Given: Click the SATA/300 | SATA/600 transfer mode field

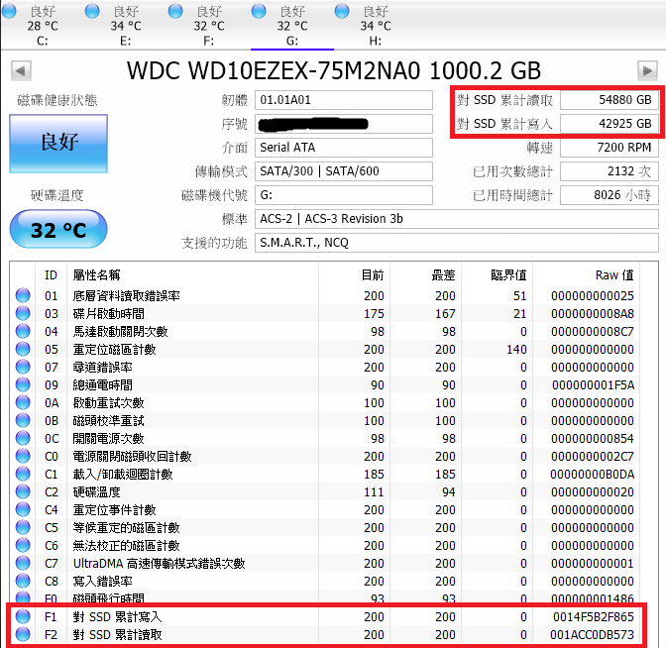Looking at the screenshot, I should point(344,171).
